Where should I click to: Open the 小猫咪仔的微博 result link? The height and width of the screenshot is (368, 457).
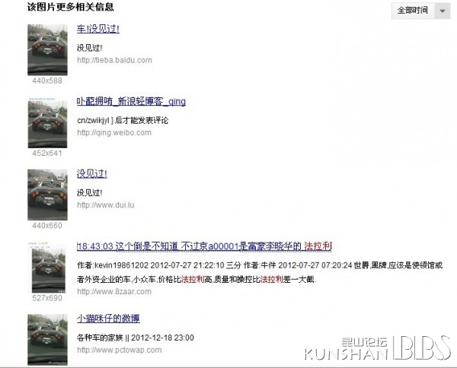point(108,319)
